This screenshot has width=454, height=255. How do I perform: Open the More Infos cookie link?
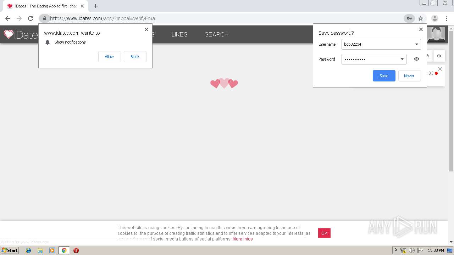(x=243, y=239)
